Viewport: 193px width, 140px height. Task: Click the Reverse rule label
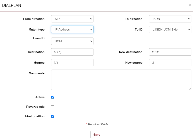[35, 107]
